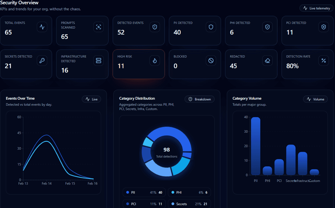Click the PII Detected shield icon

click(x=211, y=27)
